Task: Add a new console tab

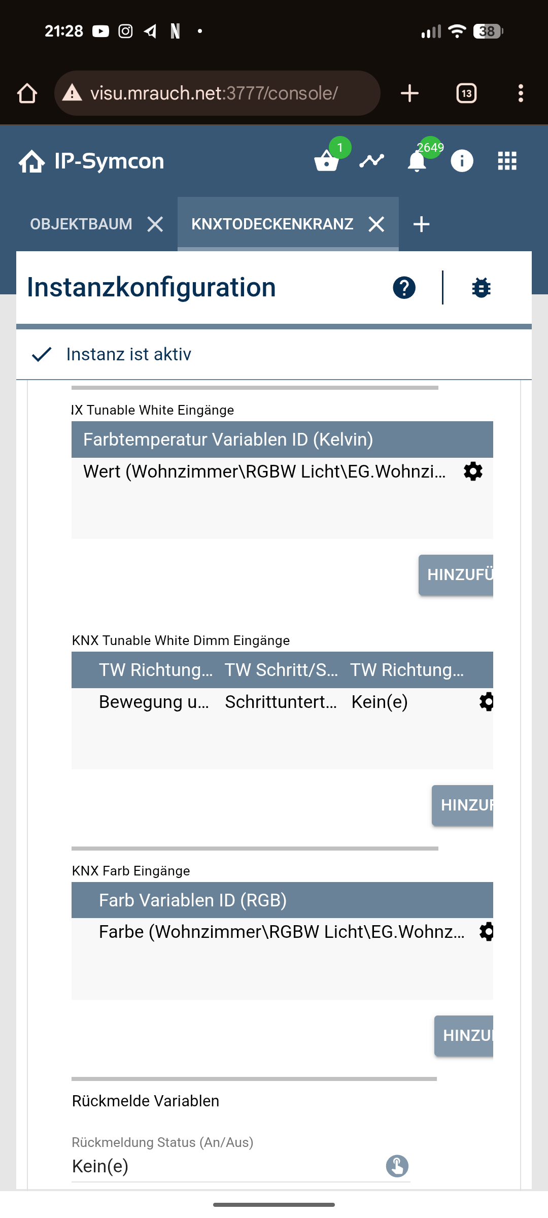Action: 421,224
